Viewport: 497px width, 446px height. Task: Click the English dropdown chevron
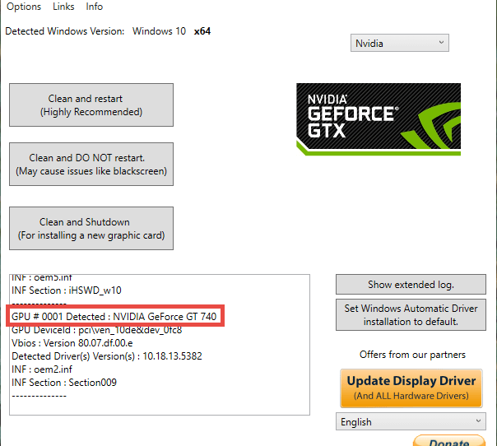(x=478, y=421)
